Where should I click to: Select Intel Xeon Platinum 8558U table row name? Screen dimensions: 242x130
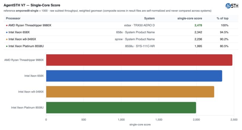coord(26,46)
